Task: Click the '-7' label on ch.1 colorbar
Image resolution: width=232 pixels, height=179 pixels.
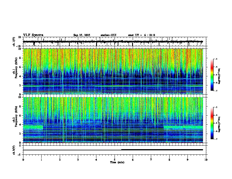Action: point(216,91)
